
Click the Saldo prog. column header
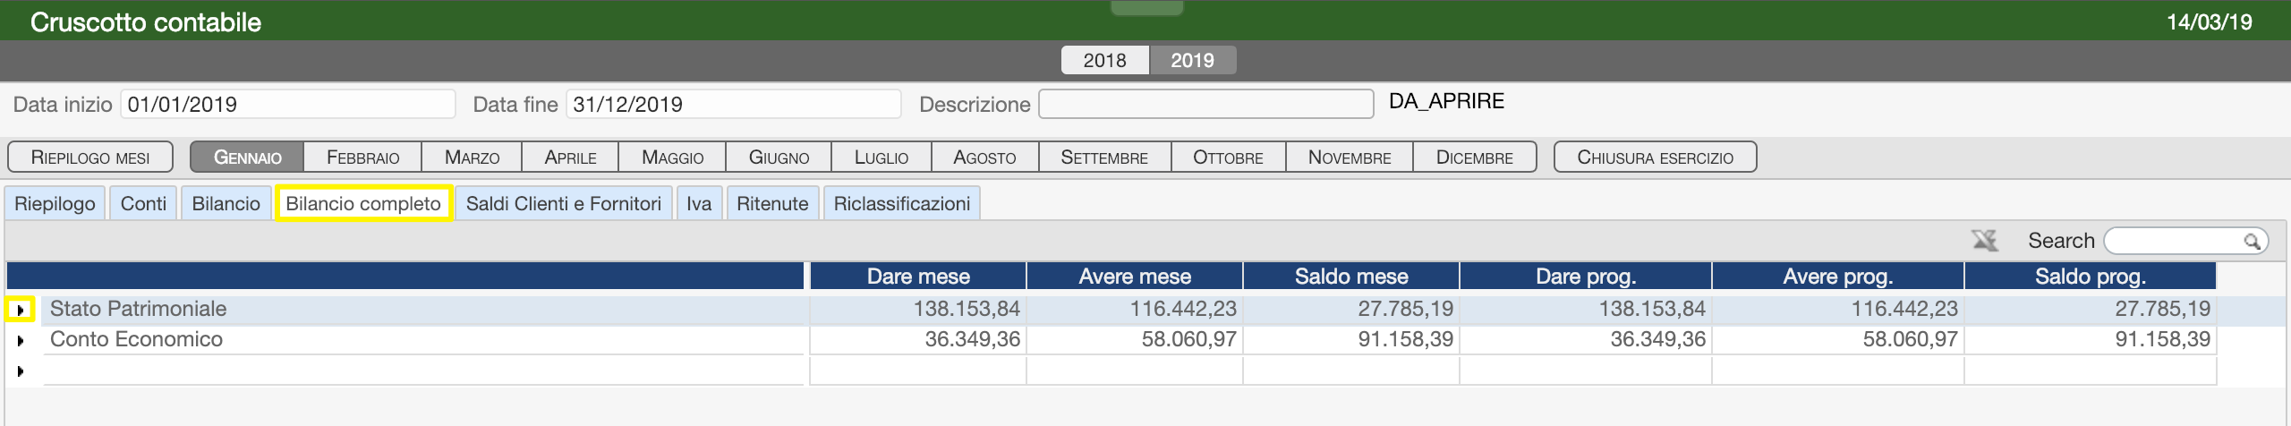pos(2090,276)
